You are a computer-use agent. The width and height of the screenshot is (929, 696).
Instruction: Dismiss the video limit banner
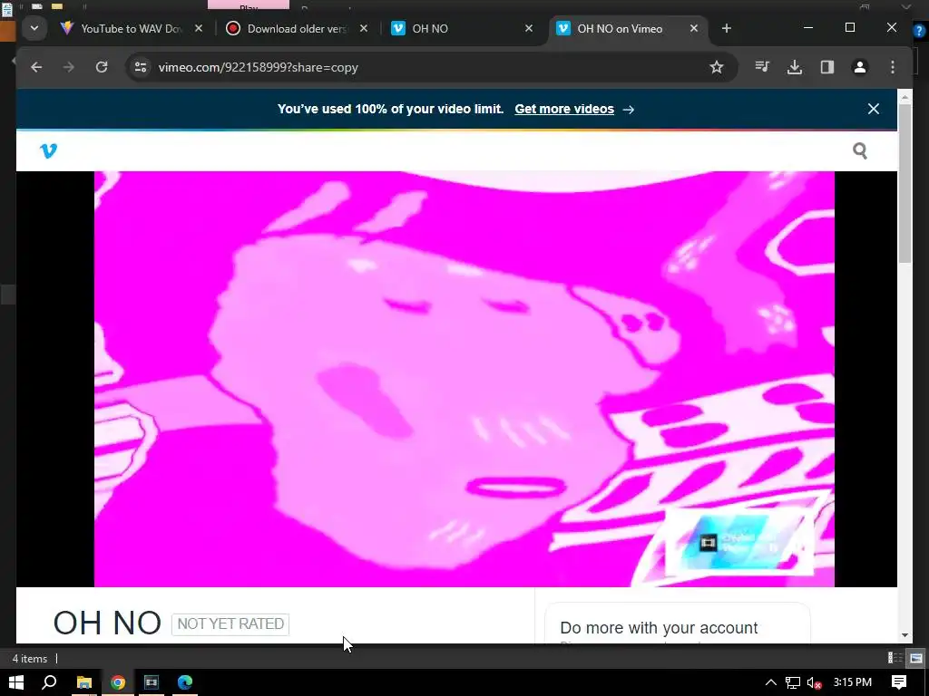pyautogui.click(x=874, y=109)
